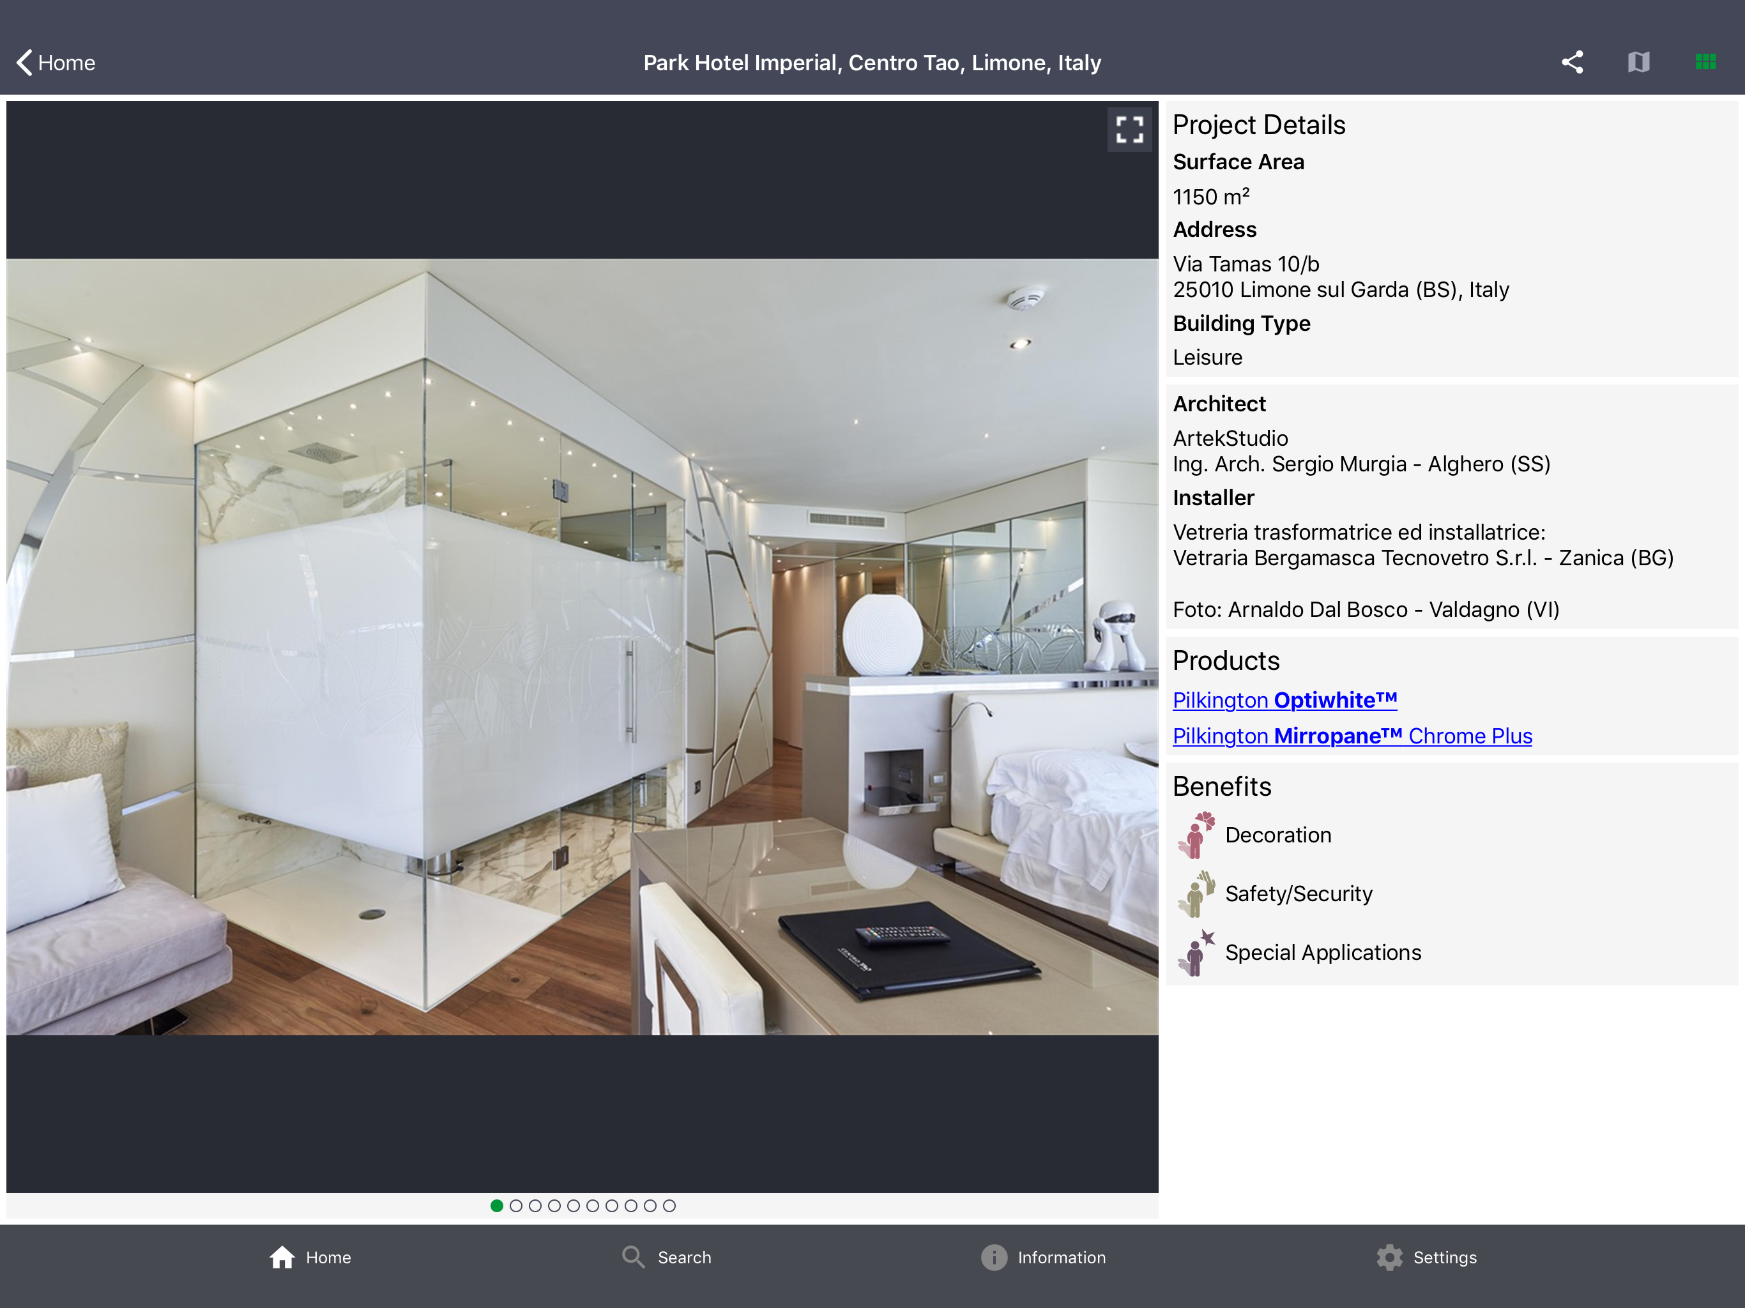Select the surface area value 1150 m²
Viewport: 1745px width, 1308px height.
point(1211,197)
